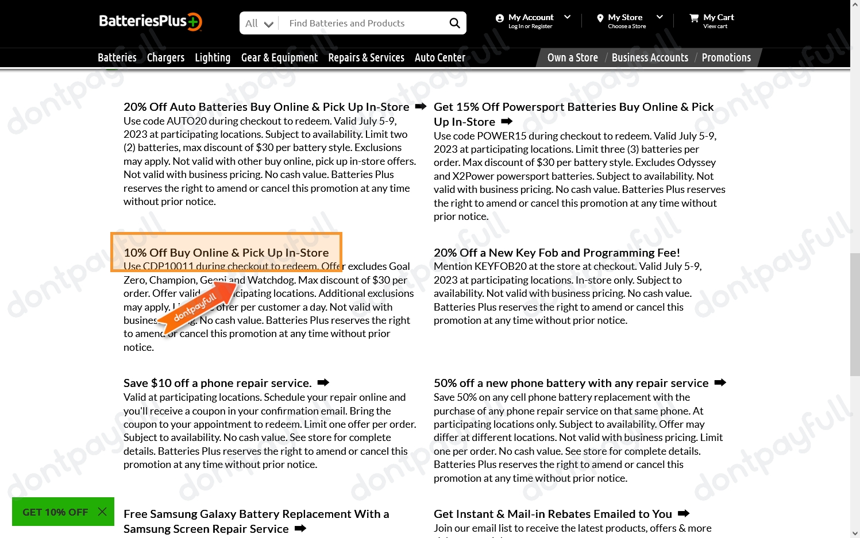Click arrow beside Powersport Batteries offer

click(507, 121)
